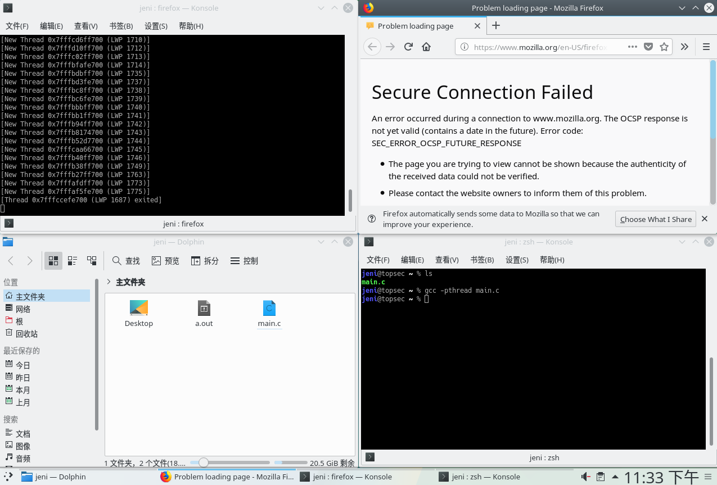Viewport: 717px width, 485px height.
Task: Open 网络 in Dolphin places panel
Action: click(47, 309)
